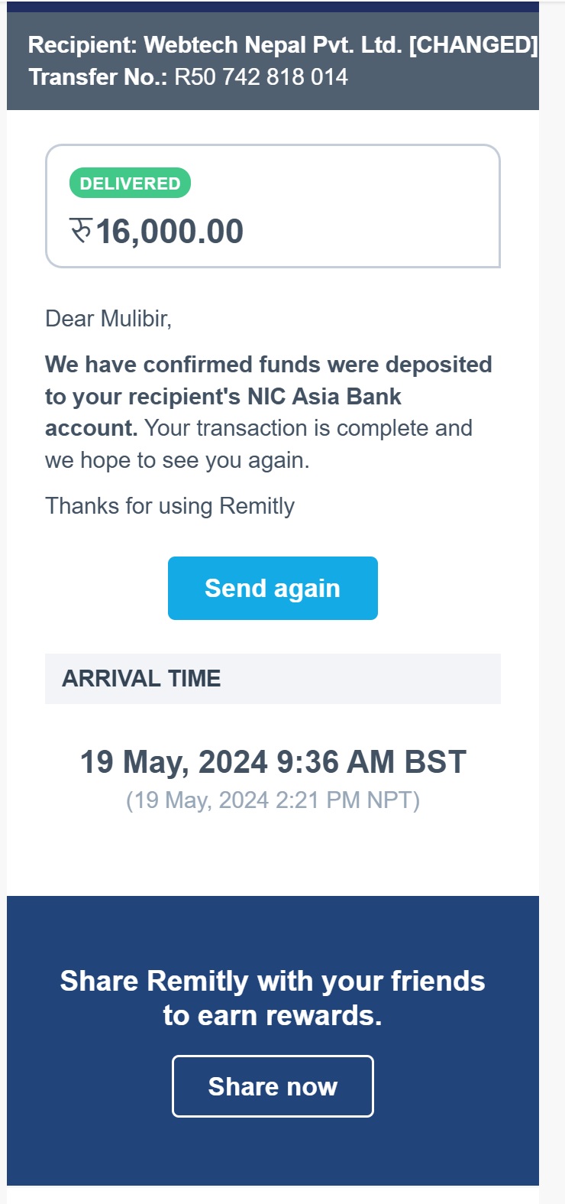Click the Nepalese rupee currency symbol
The image size is (565, 1204).
pos(81,230)
